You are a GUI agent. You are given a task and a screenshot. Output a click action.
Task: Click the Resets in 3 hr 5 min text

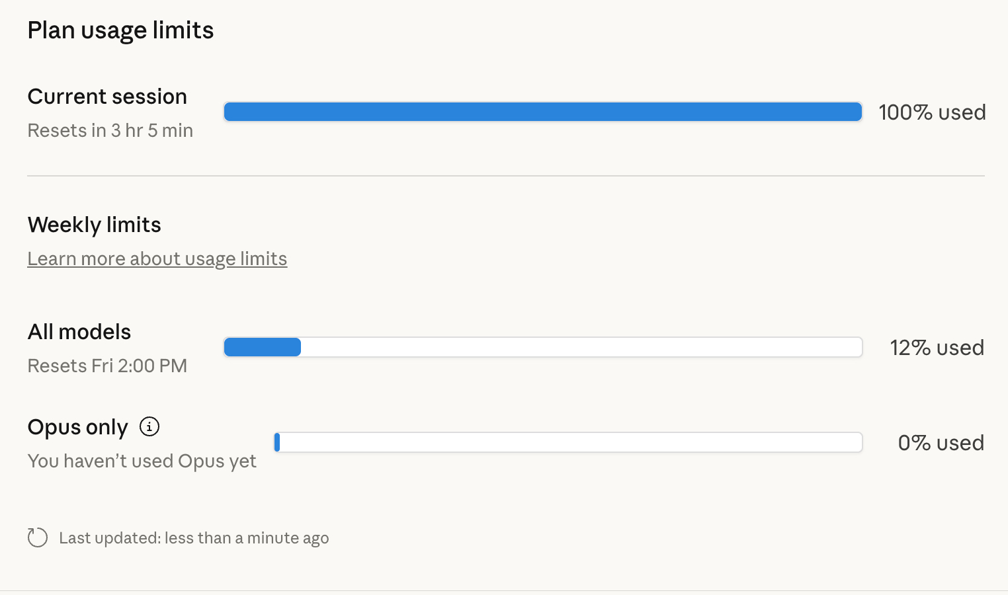[x=110, y=131]
